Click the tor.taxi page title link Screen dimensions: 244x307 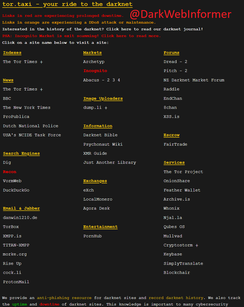pos(67,4)
